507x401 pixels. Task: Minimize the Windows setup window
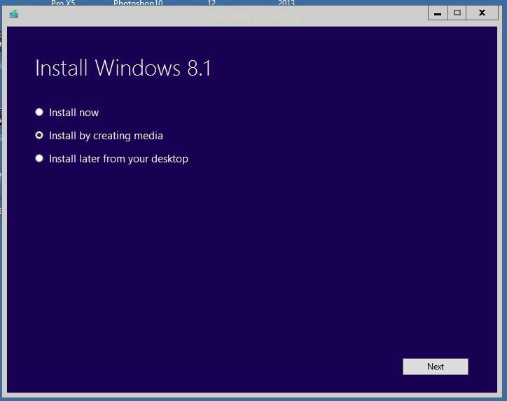[438, 13]
